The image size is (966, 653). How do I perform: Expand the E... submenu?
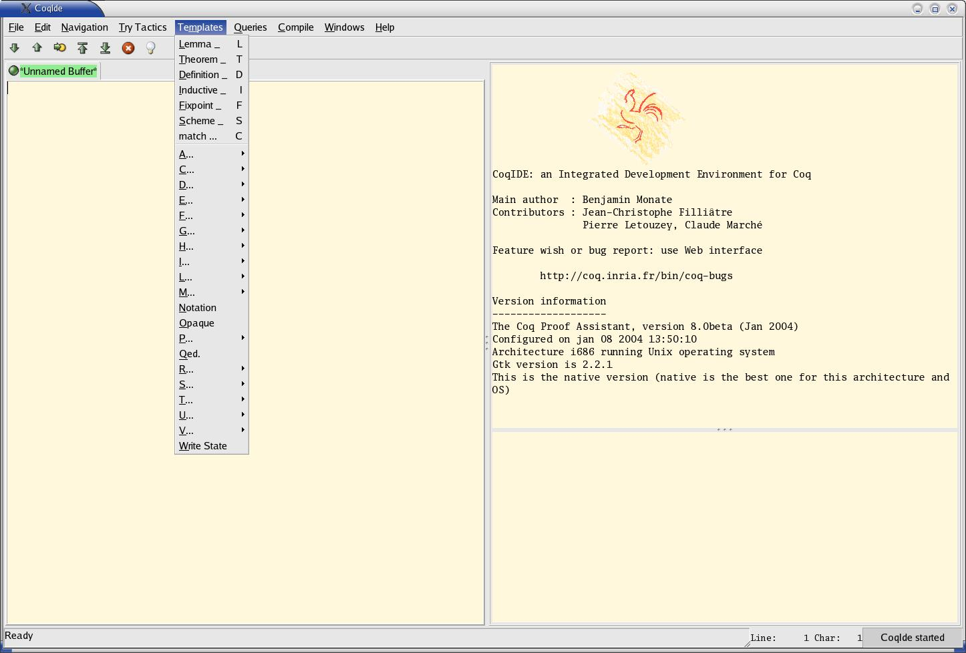tap(211, 200)
